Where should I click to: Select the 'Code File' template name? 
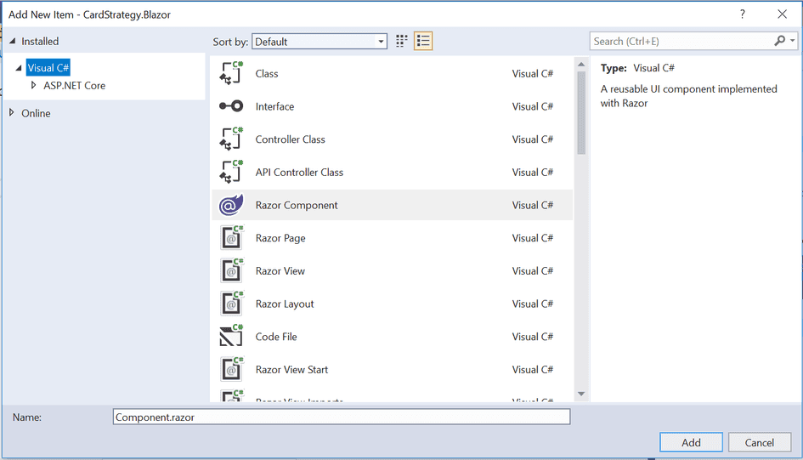pos(276,337)
